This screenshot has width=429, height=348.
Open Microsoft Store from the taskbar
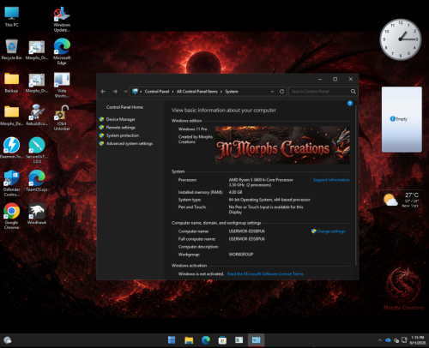coord(222,340)
